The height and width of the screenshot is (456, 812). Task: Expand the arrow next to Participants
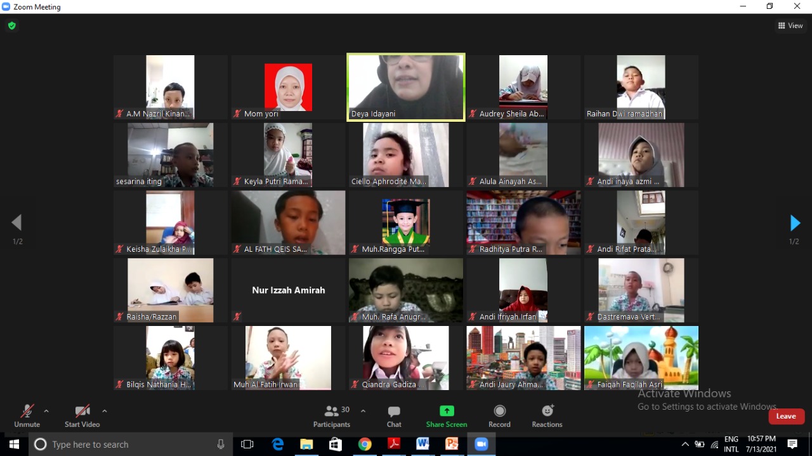tap(363, 411)
